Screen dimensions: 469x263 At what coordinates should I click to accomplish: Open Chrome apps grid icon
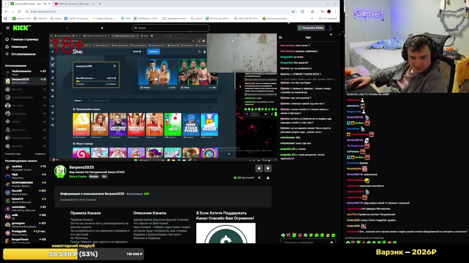(5, 18)
